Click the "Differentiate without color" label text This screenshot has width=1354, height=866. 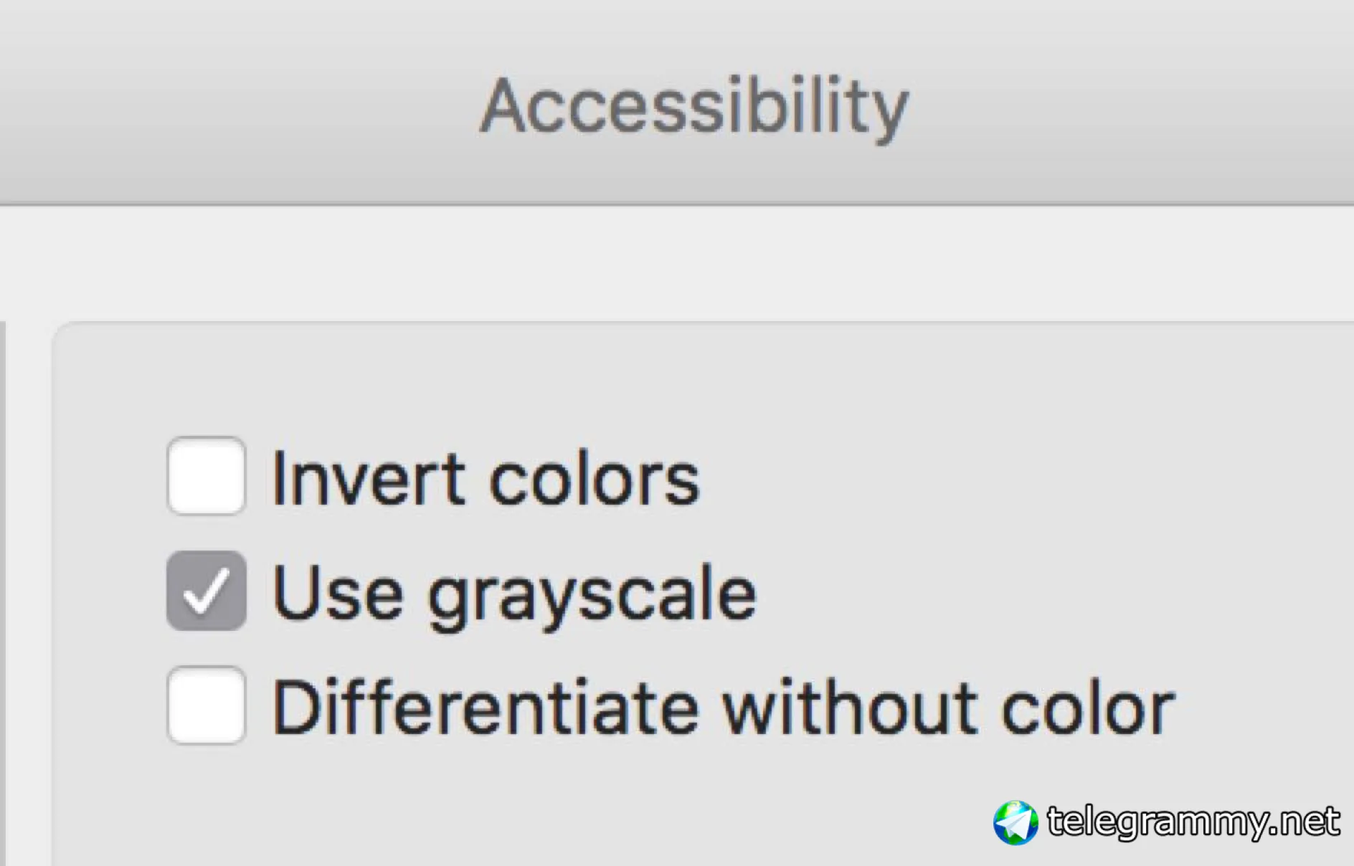pos(723,708)
